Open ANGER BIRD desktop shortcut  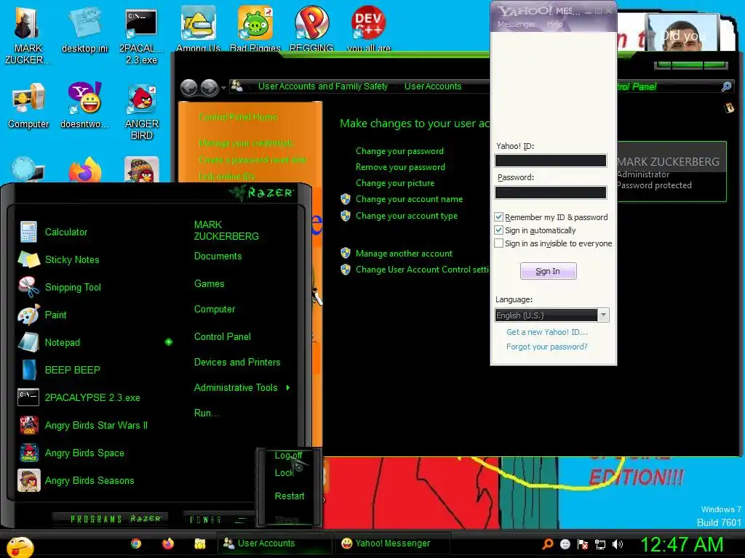coord(142,112)
